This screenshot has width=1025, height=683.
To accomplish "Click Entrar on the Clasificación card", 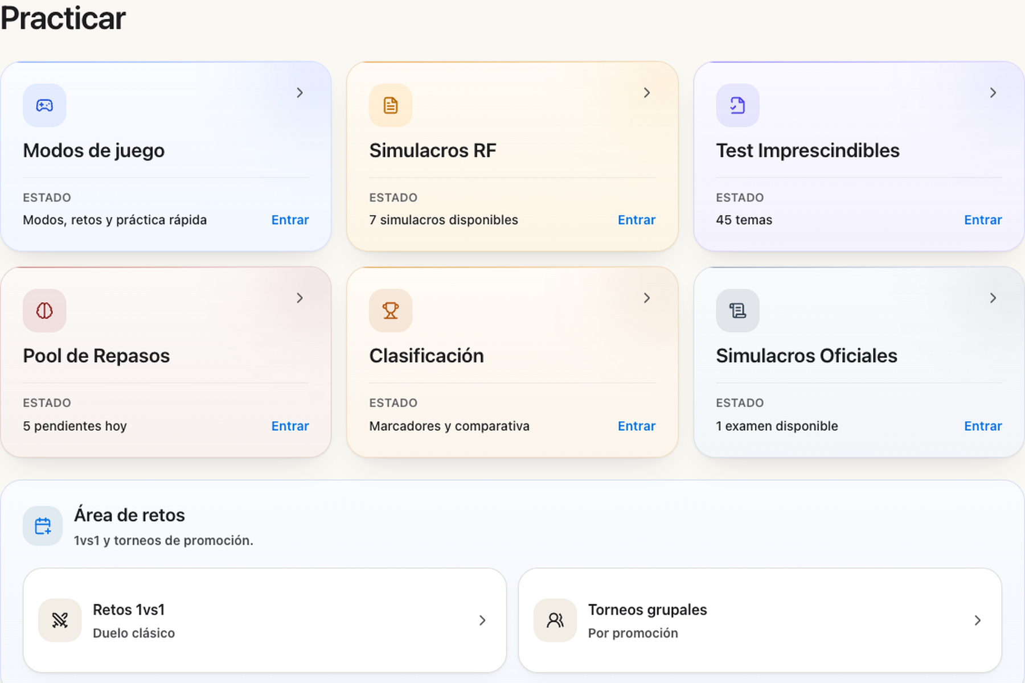I will pos(637,426).
